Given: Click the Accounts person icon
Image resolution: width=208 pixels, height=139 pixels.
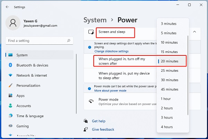Looking at the screenshot, I should [10, 106].
